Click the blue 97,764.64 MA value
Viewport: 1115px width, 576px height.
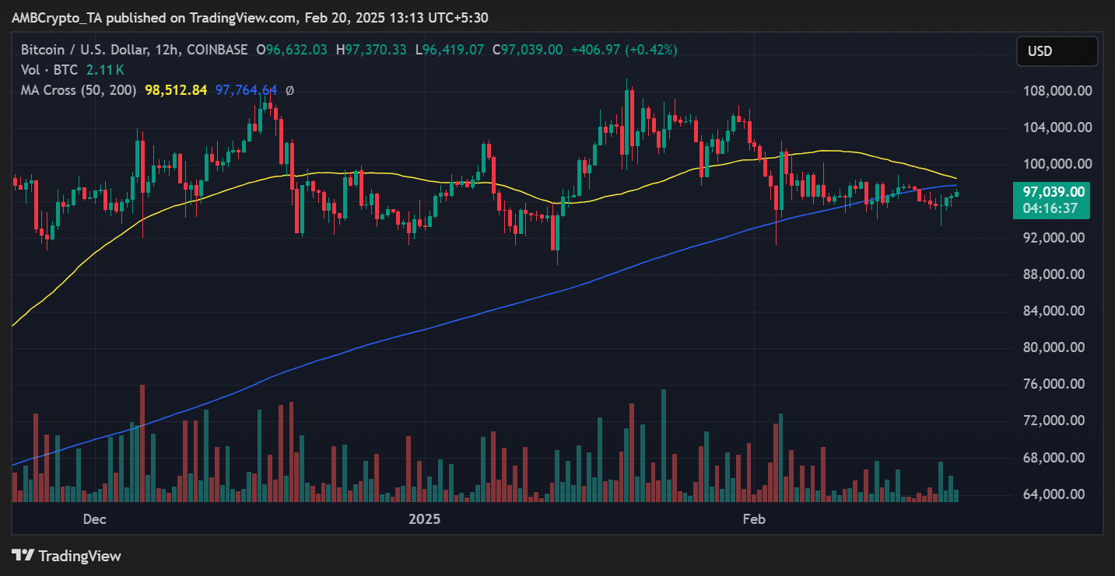246,90
